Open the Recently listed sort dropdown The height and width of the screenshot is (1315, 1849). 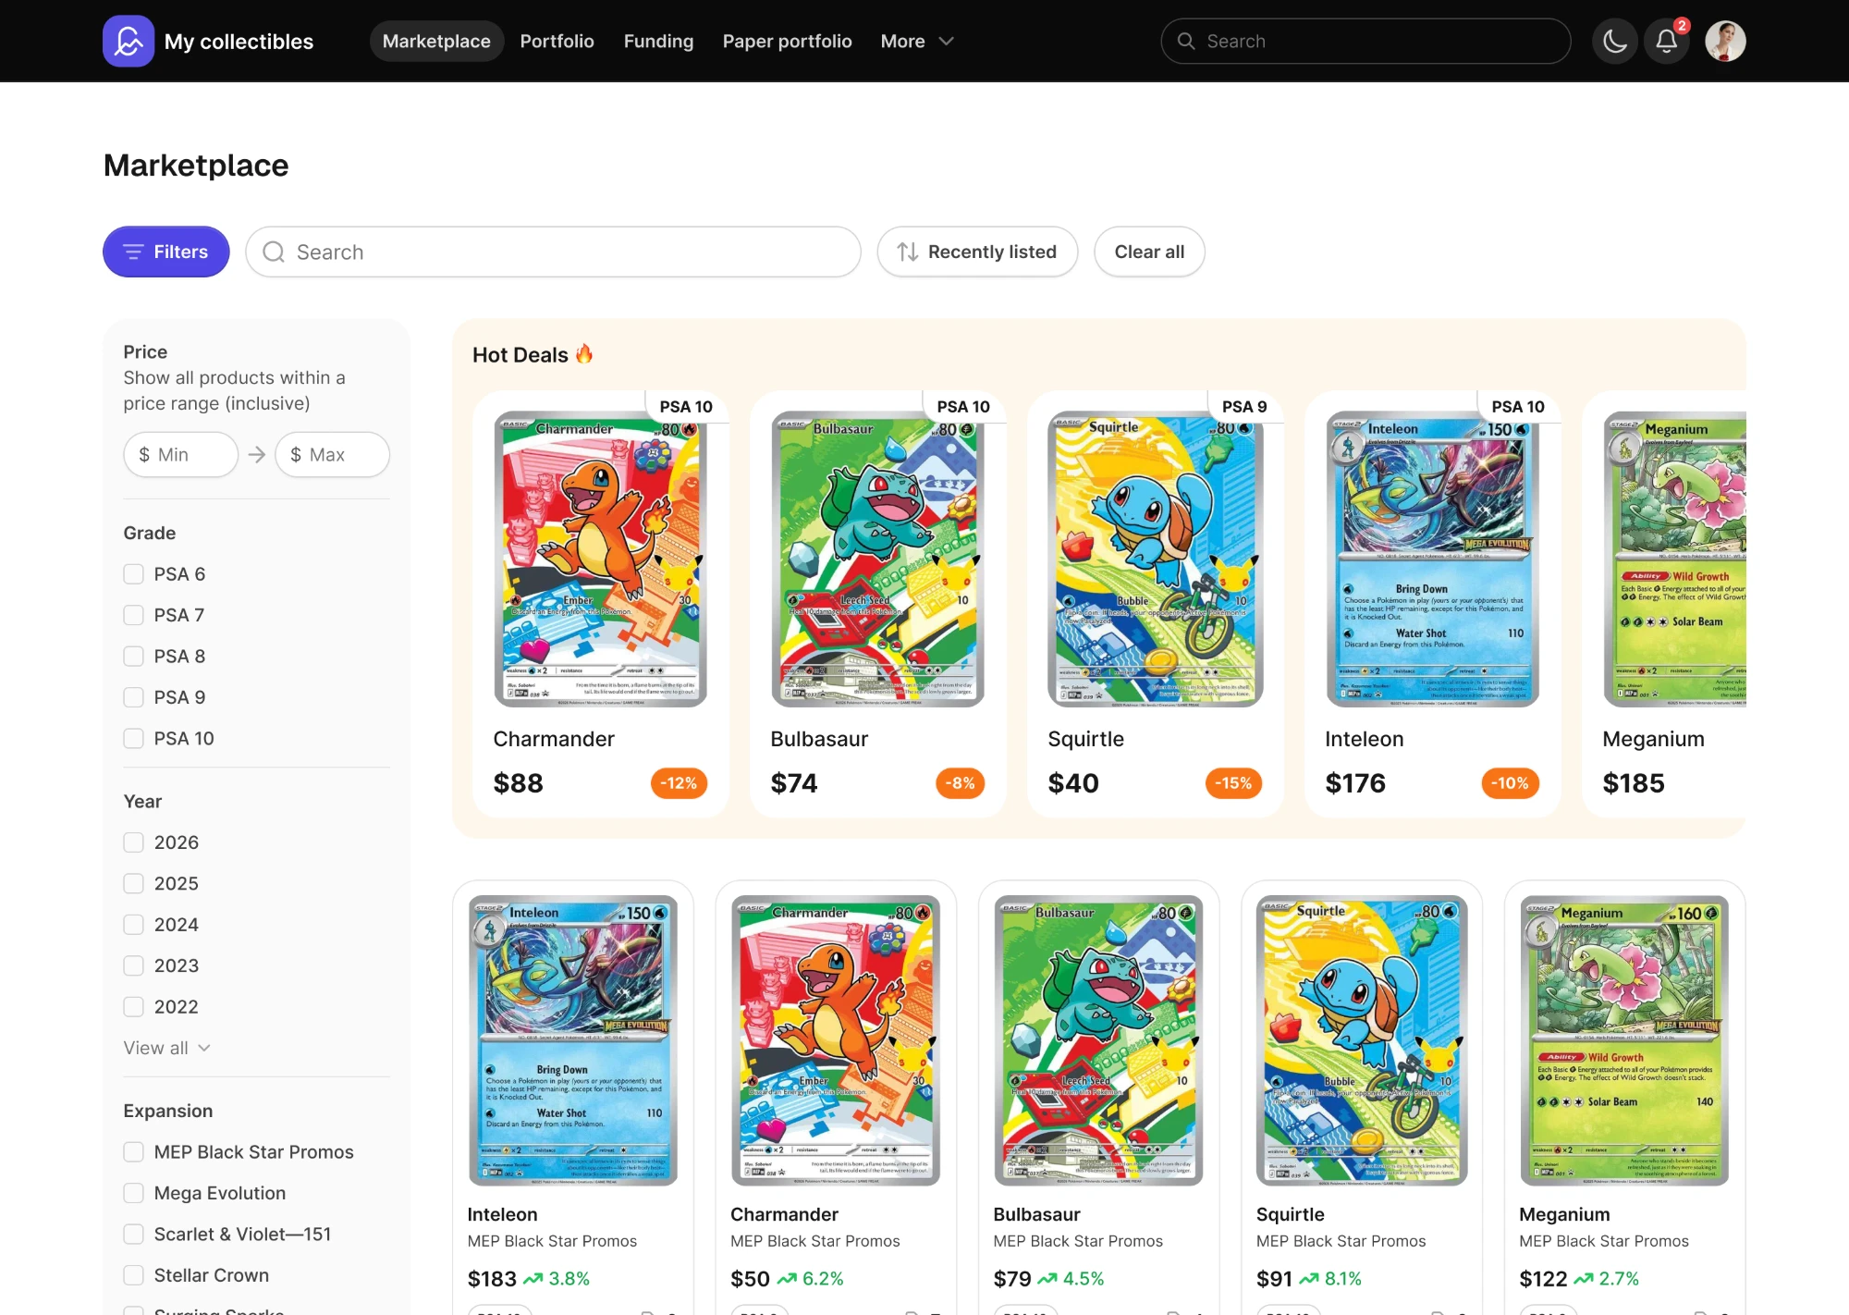pos(977,252)
